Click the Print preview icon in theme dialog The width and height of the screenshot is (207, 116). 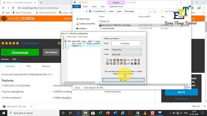pos(125,60)
